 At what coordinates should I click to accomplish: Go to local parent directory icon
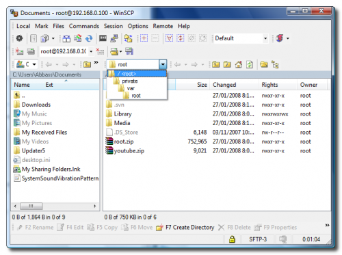pyautogui.click(x=87, y=64)
